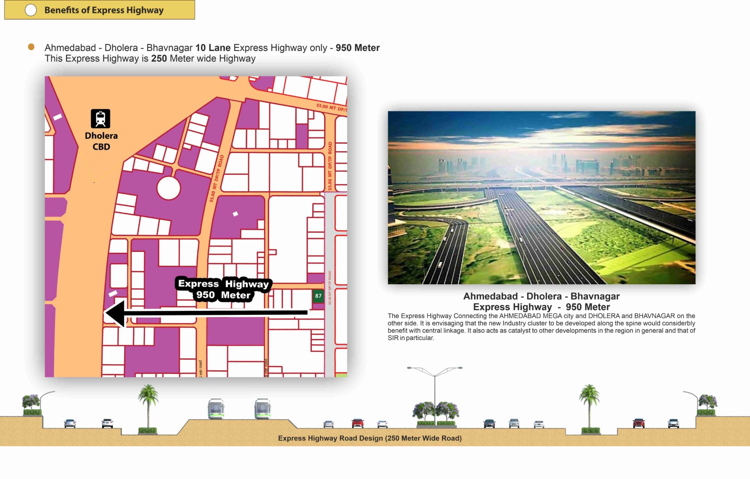Select the left tram in the road design
This screenshot has height=479, width=750.
coord(216,408)
